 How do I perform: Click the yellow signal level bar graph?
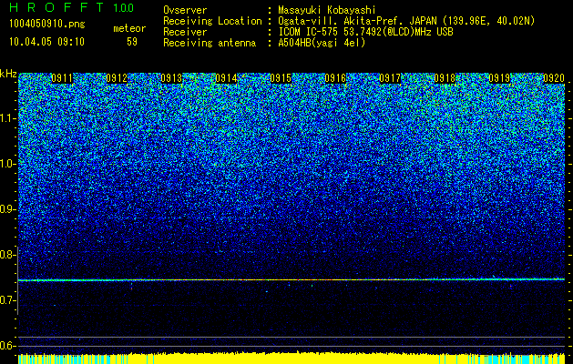[292, 358]
